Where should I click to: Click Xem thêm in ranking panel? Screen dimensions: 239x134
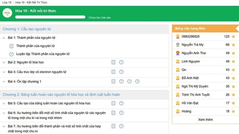point(206,120)
